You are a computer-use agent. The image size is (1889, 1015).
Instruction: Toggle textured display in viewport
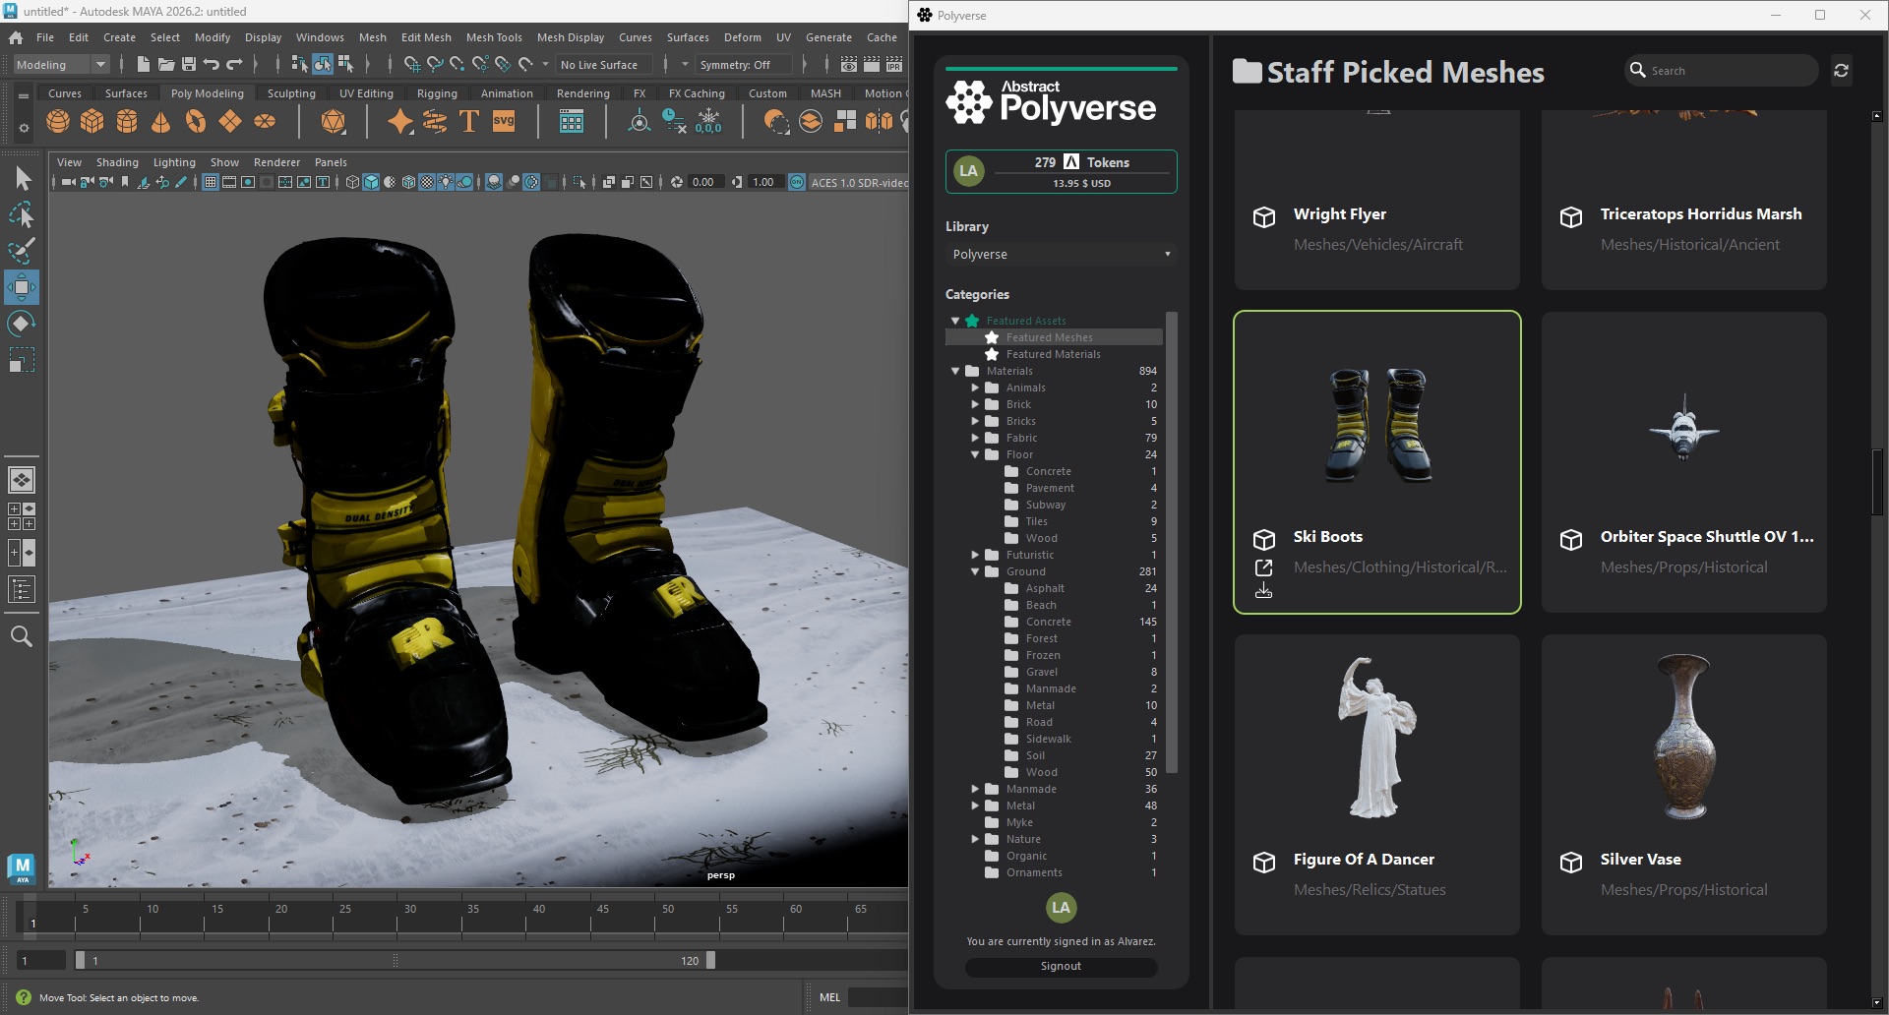pyautogui.click(x=427, y=182)
